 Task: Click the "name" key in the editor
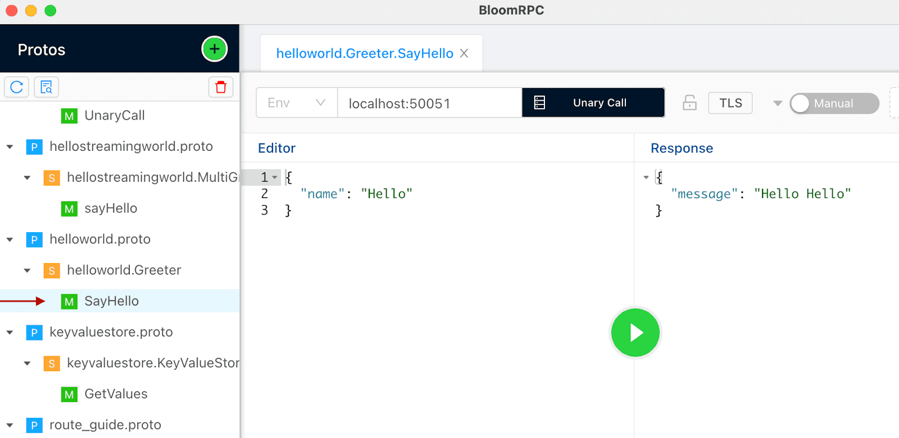tap(322, 194)
